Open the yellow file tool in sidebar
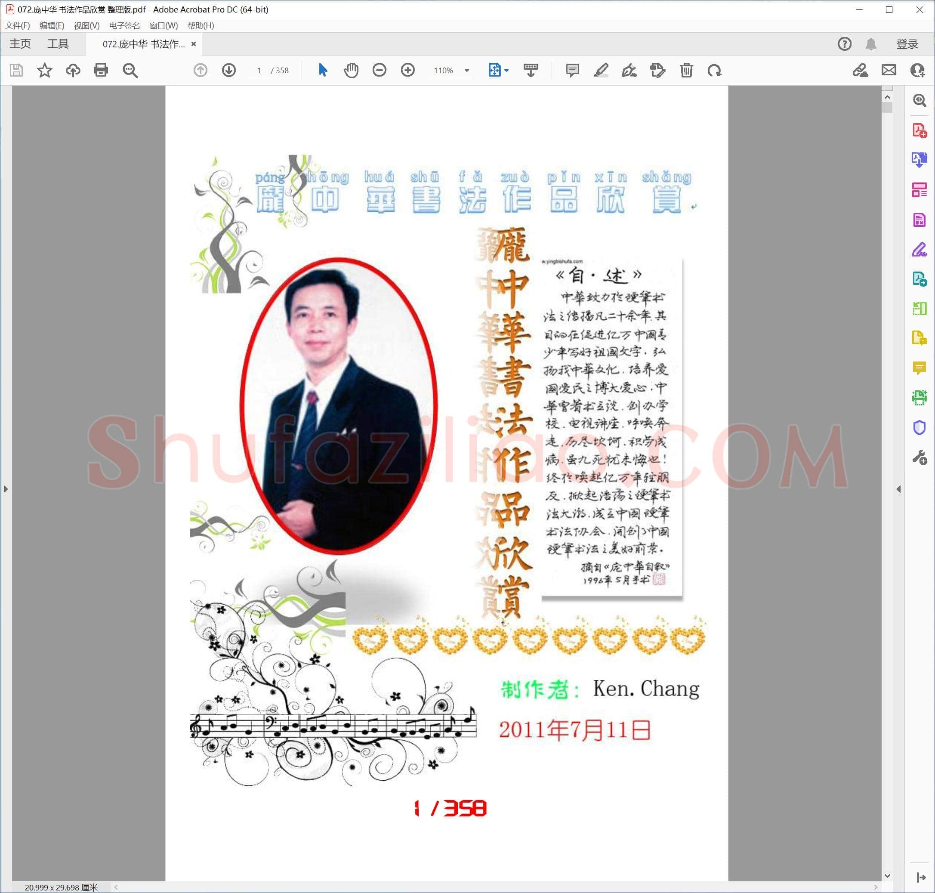The width and height of the screenshot is (935, 893). (920, 338)
